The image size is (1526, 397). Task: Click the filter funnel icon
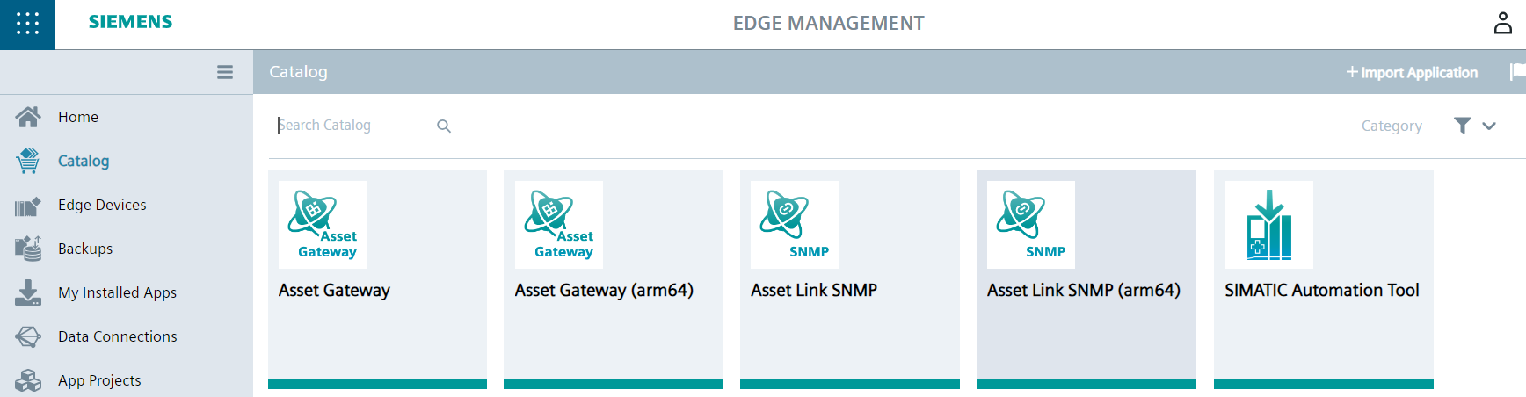pyautogui.click(x=1462, y=126)
